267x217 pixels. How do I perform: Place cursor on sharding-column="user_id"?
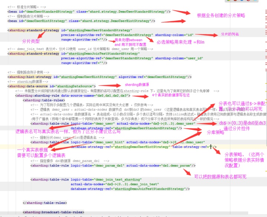179,58
